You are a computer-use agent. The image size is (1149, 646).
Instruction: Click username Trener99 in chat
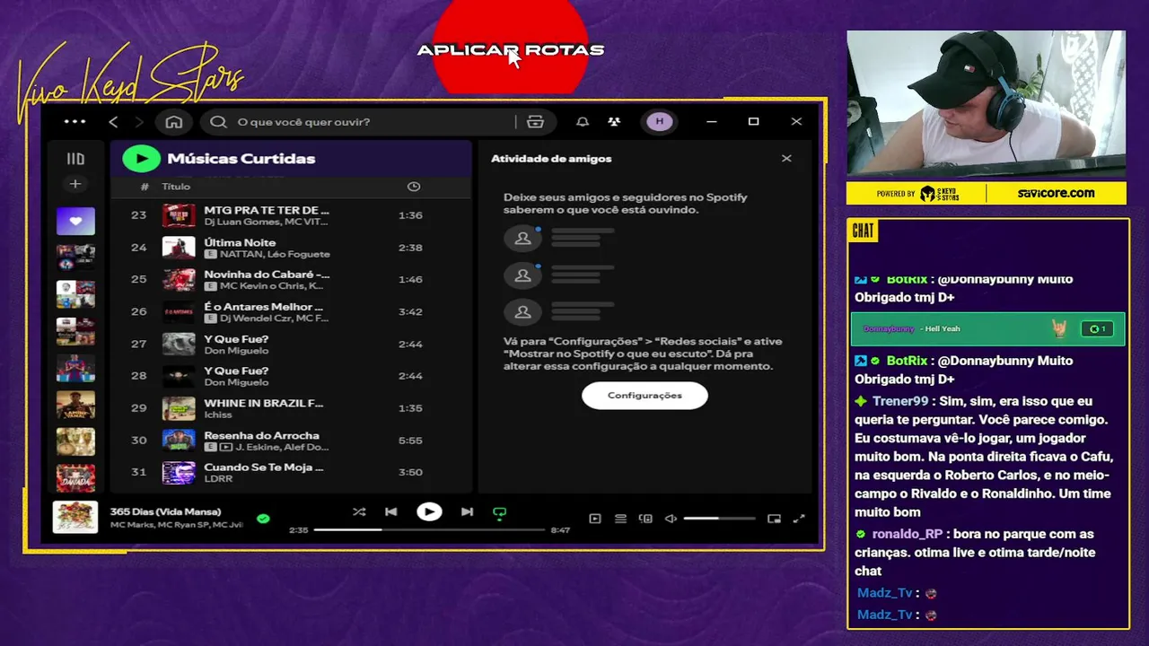click(900, 401)
